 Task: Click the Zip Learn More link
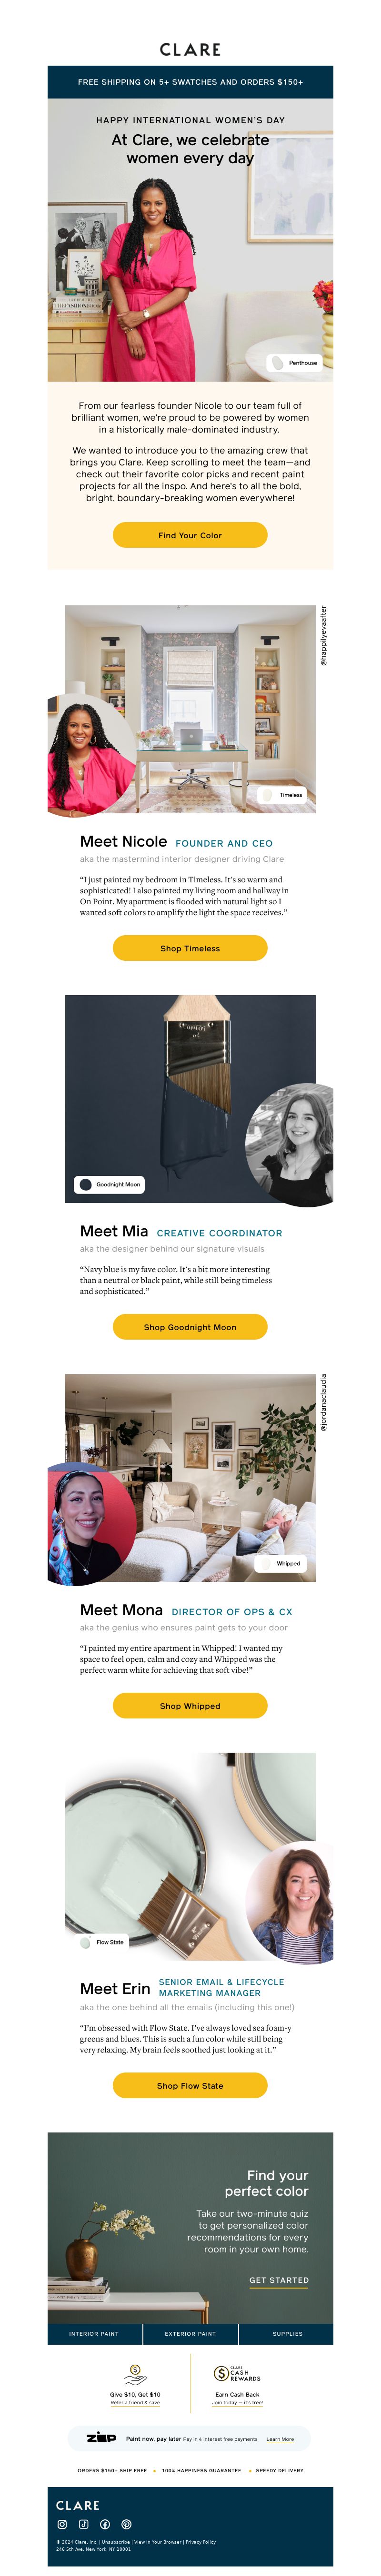pyautogui.click(x=280, y=2439)
